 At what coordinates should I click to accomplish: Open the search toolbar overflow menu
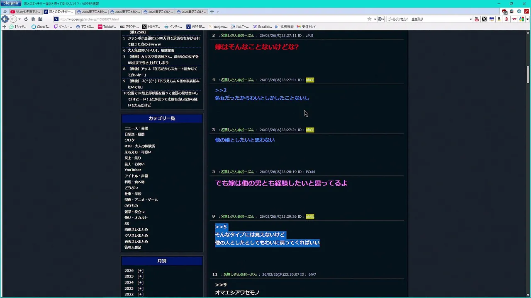point(527,19)
